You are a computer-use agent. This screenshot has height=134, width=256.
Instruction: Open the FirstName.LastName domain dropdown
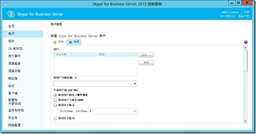115,111
